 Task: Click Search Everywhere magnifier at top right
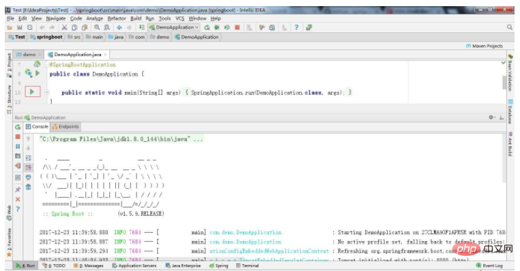(x=510, y=27)
